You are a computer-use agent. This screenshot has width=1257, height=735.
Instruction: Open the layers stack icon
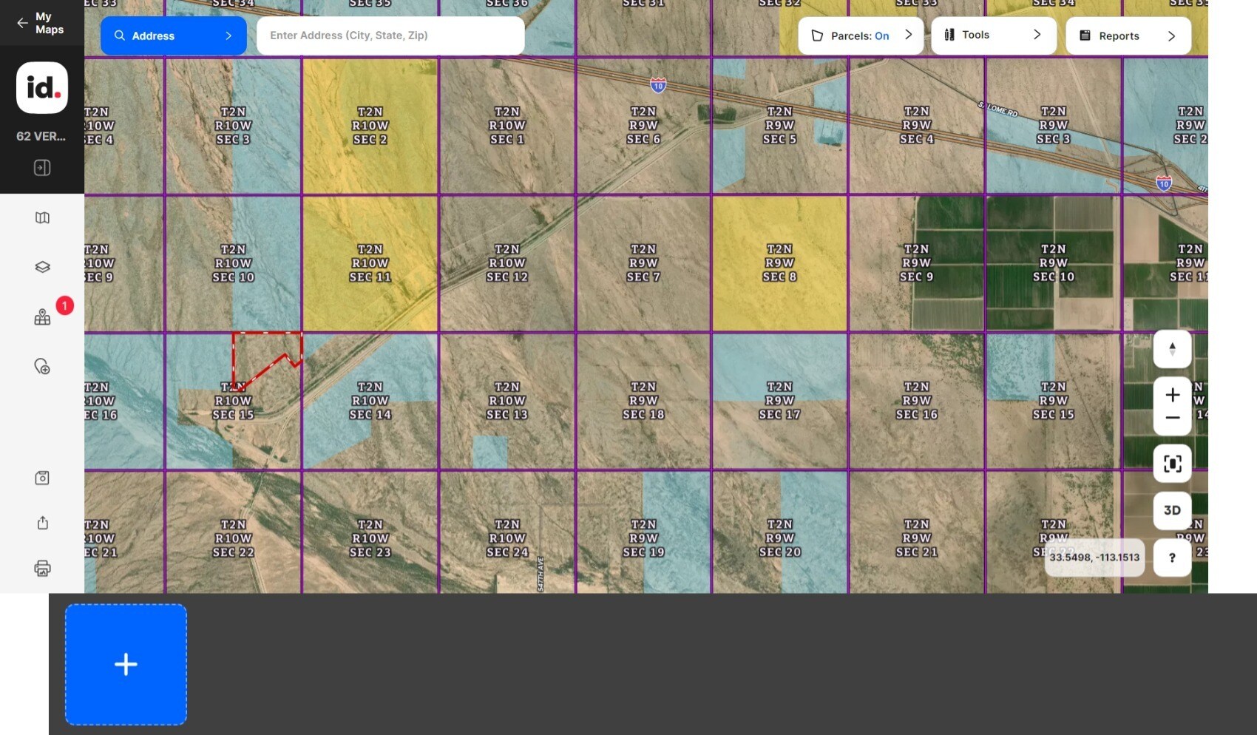(x=42, y=267)
